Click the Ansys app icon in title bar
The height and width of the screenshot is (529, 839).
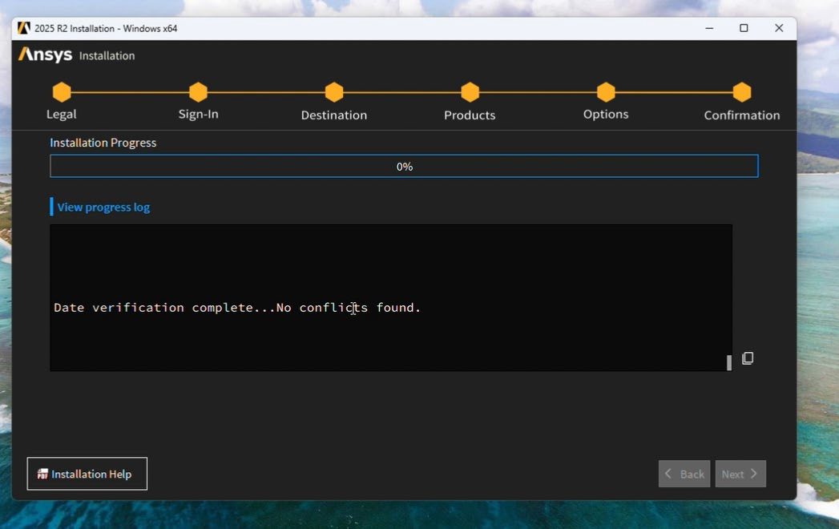click(x=24, y=28)
